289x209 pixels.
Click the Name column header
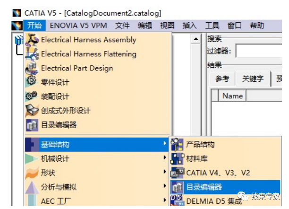[x=232, y=96]
